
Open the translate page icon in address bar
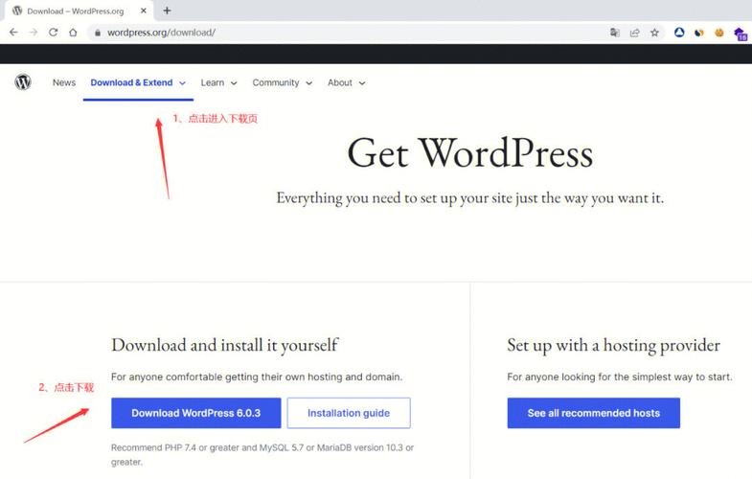pyautogui.click(x=615, y=33)
